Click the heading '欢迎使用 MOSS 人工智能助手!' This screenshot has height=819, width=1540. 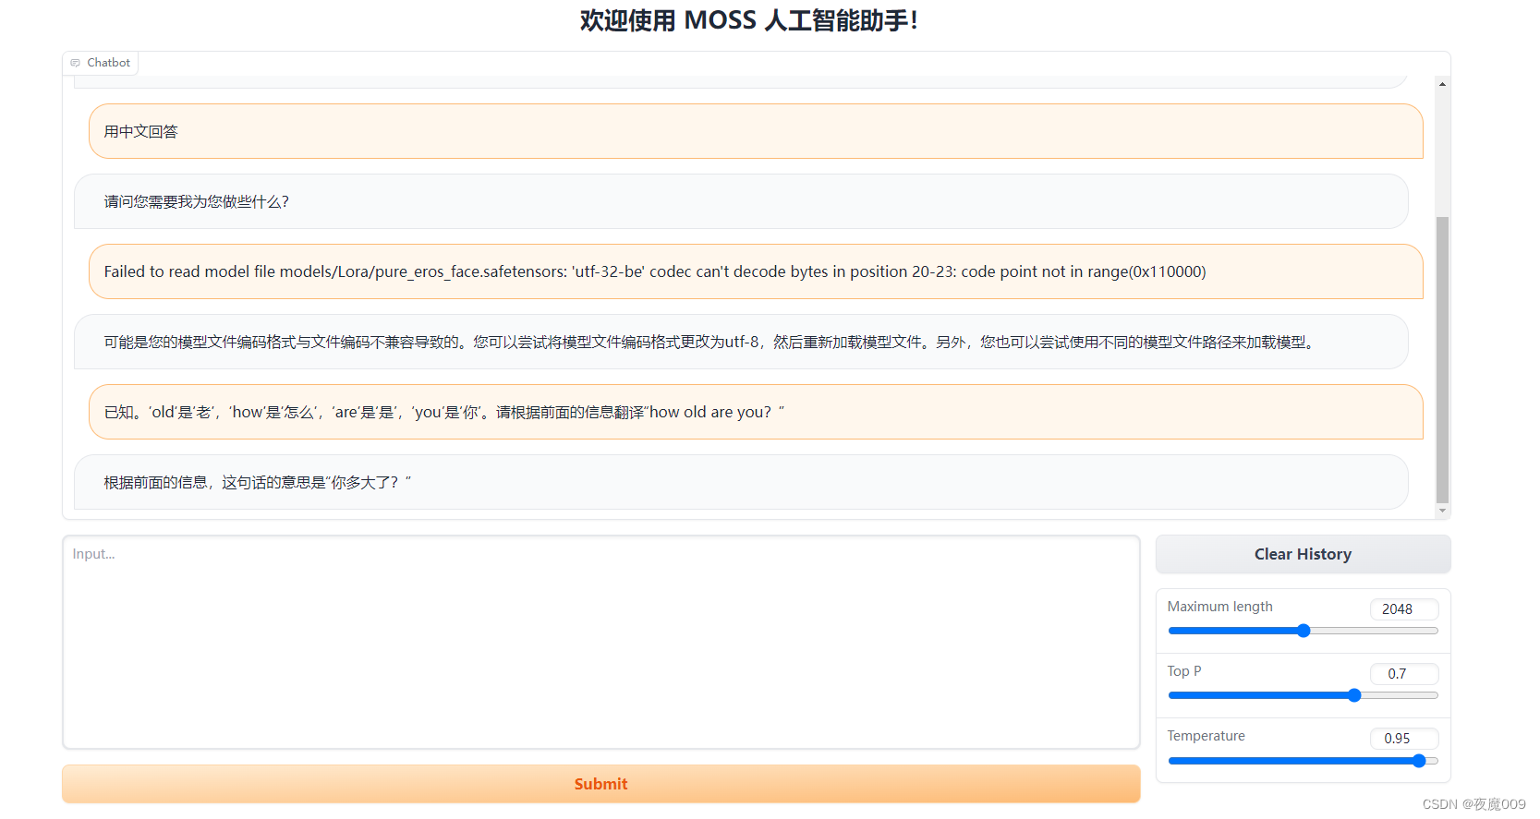[x=749, y=20]
